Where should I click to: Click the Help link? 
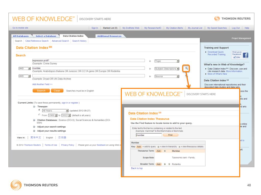[x=247, y=28]
